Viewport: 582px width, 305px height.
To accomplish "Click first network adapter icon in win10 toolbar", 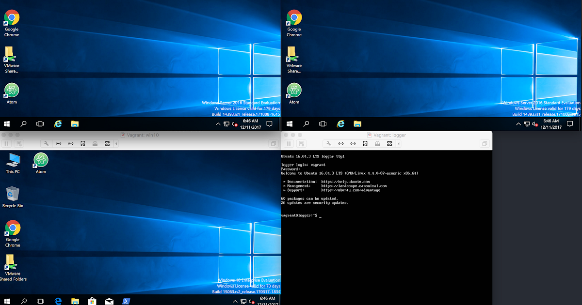I will click(59, 144).
